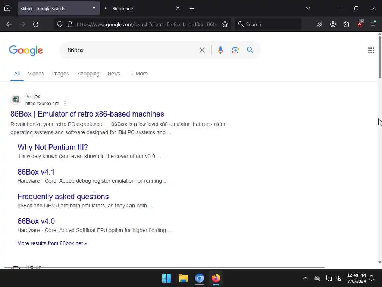Screen dimensions: 382x287
Task: Click the Google logo
Action: (x=26, y=50)
